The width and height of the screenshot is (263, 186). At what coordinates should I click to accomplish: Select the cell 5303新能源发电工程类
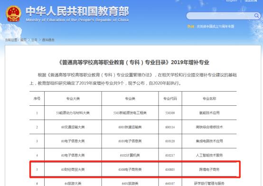130,113
